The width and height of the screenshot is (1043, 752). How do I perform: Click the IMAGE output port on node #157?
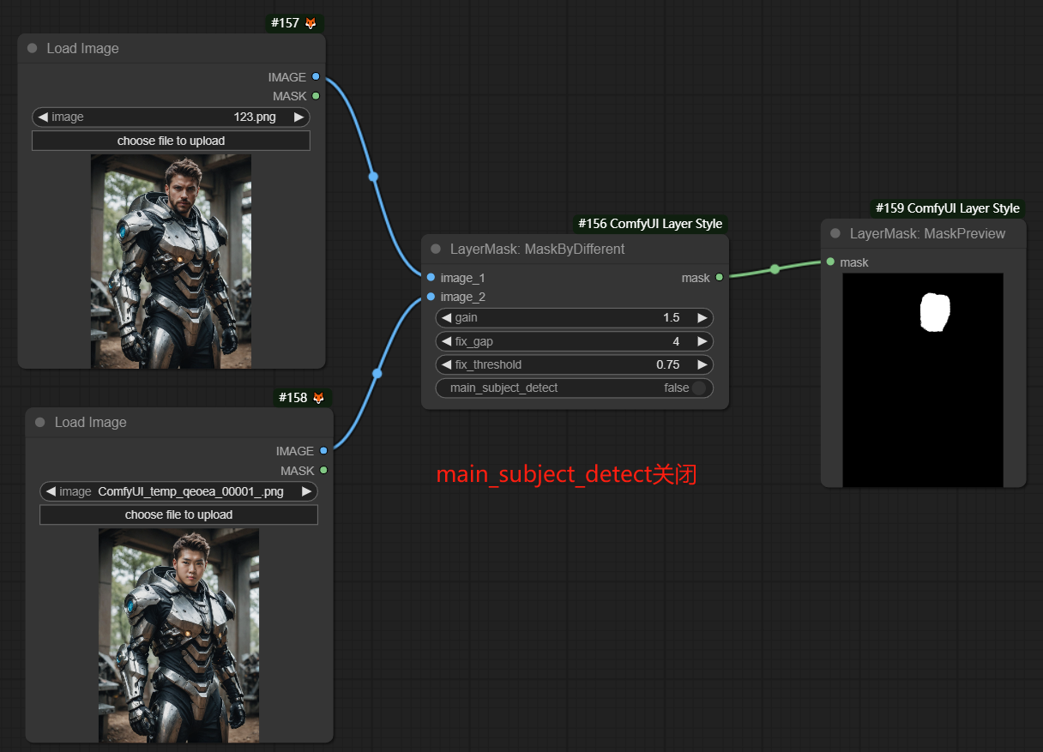(316, 77)
